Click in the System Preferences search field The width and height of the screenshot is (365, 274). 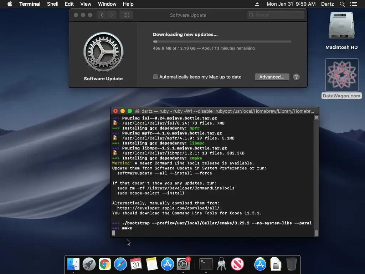point(276,15)
